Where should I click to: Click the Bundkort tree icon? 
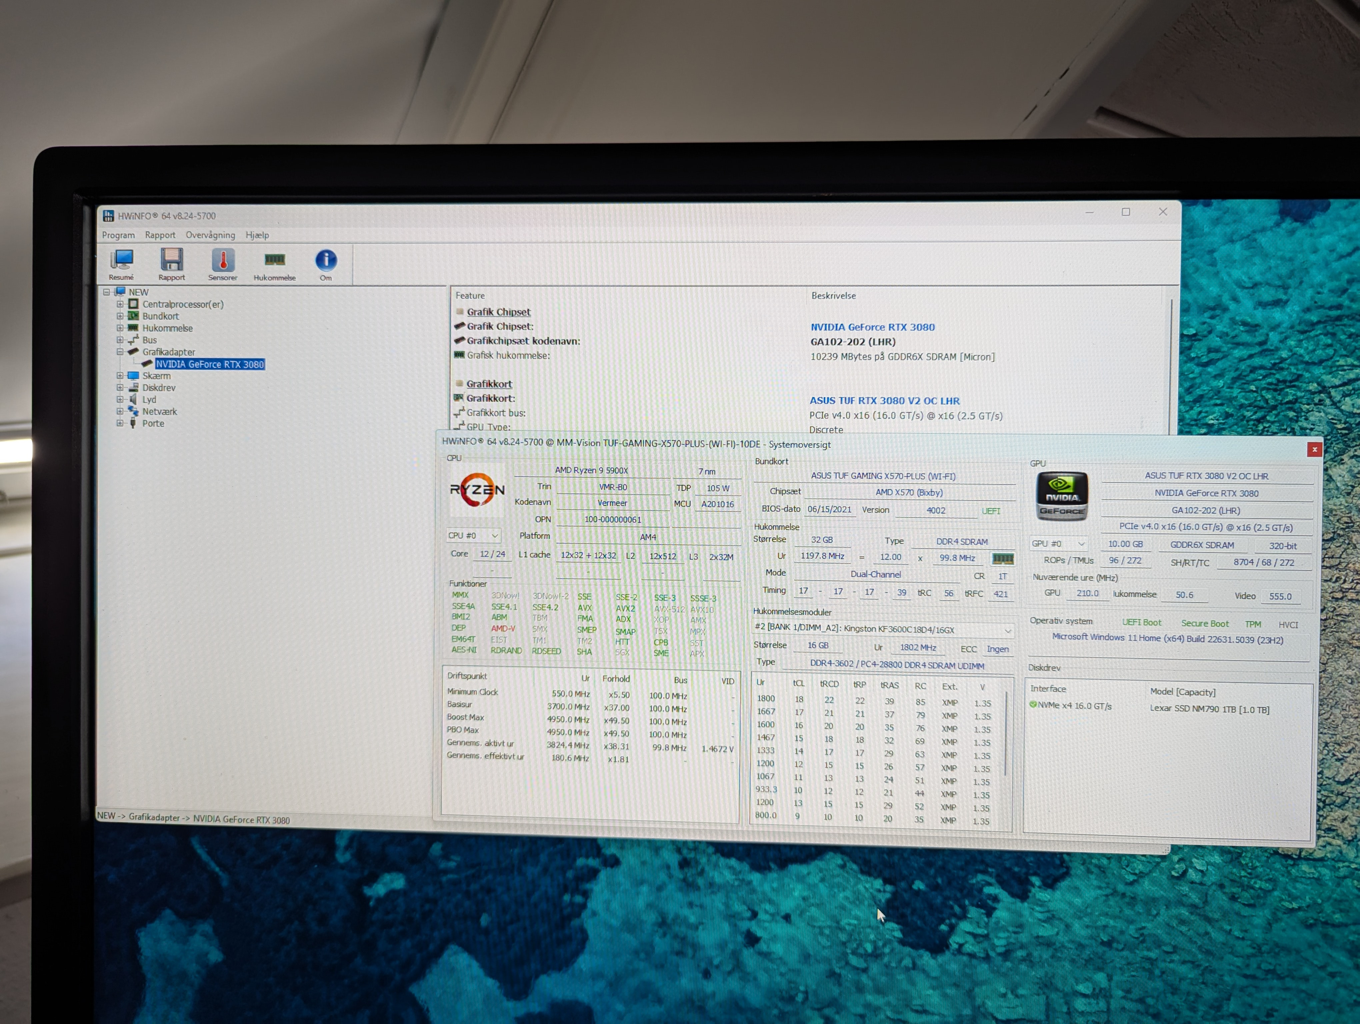point(133,316)
